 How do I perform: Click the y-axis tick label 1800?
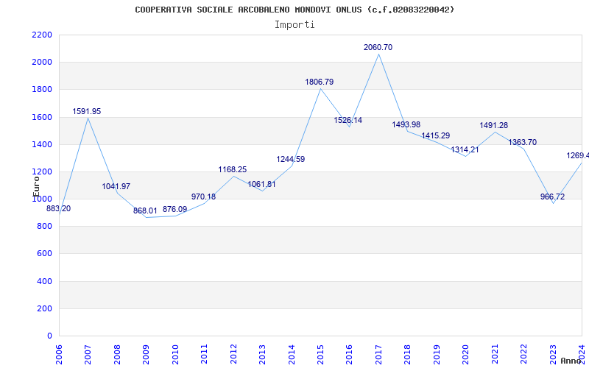coord(42,90)
